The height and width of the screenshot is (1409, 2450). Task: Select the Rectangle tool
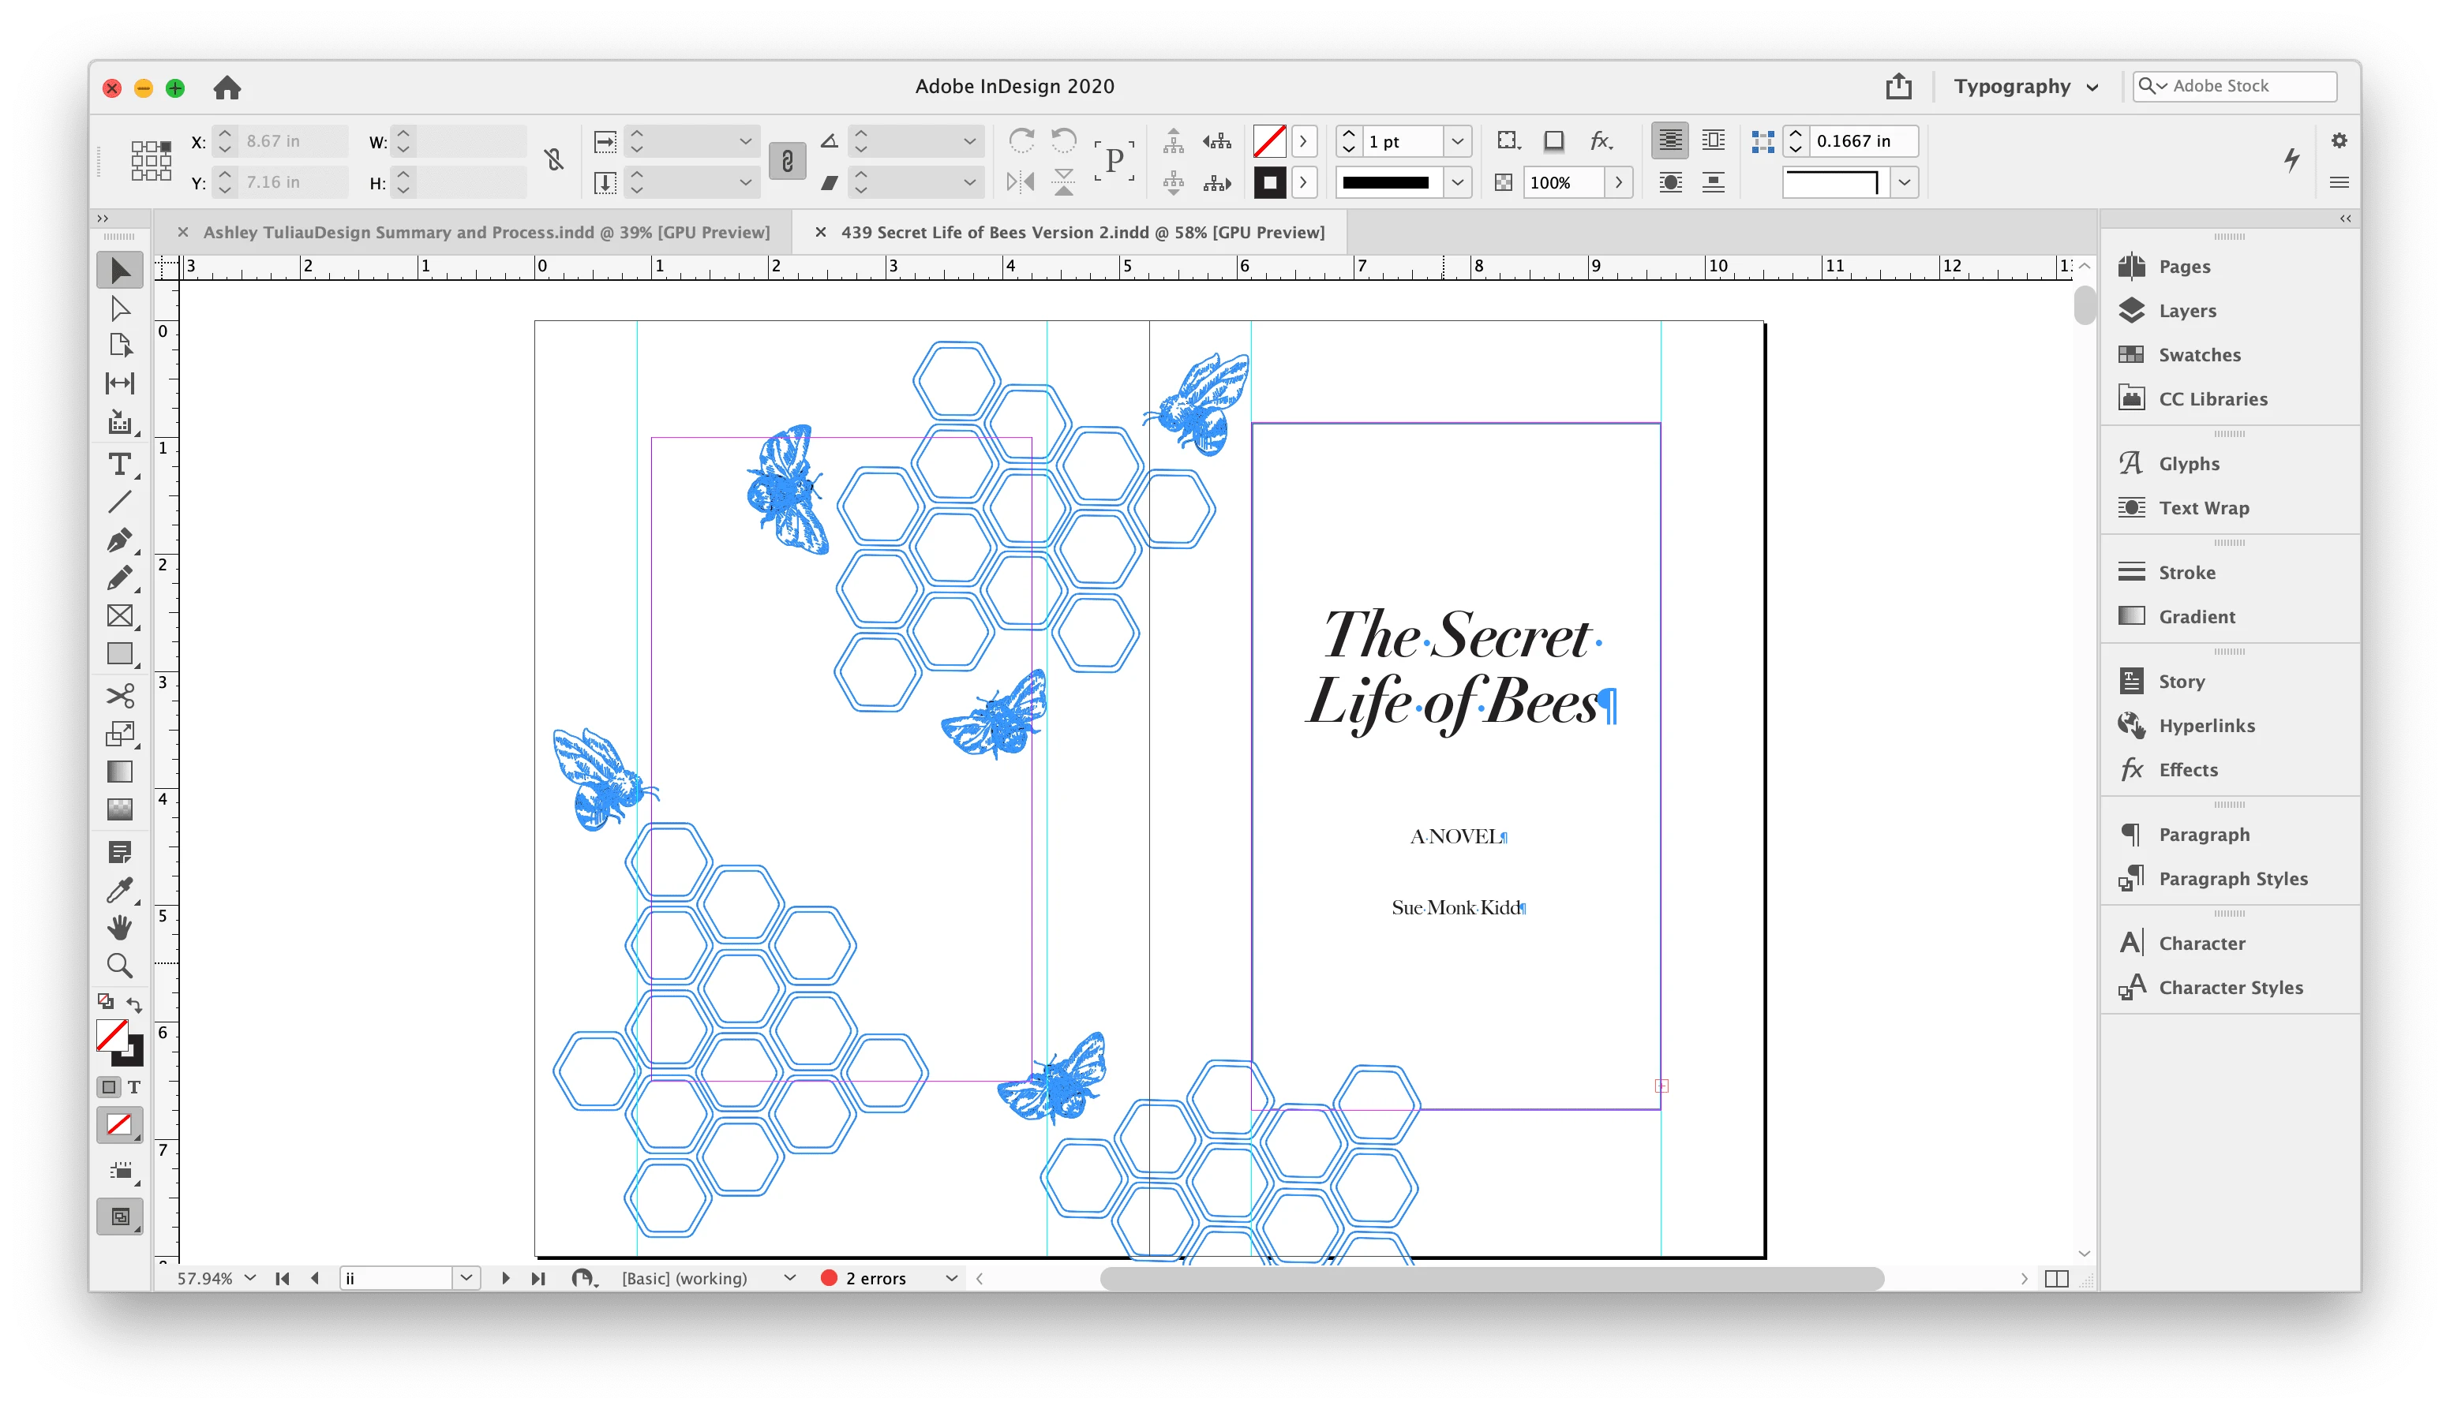[119, 654]
